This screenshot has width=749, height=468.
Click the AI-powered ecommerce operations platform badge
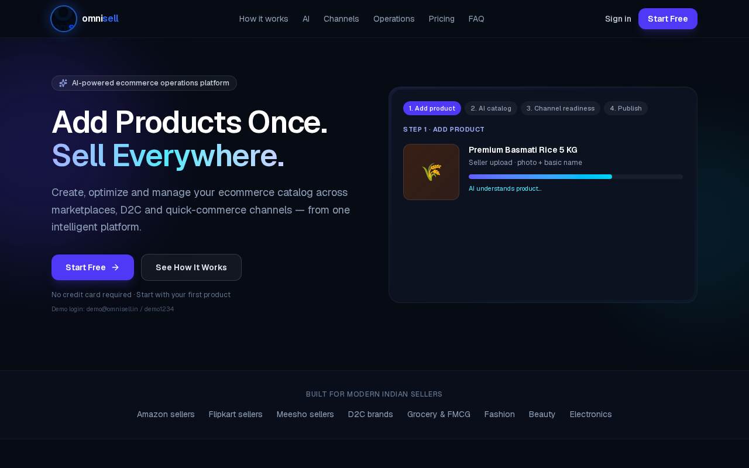pyautogui.click(x=144, y=83)
